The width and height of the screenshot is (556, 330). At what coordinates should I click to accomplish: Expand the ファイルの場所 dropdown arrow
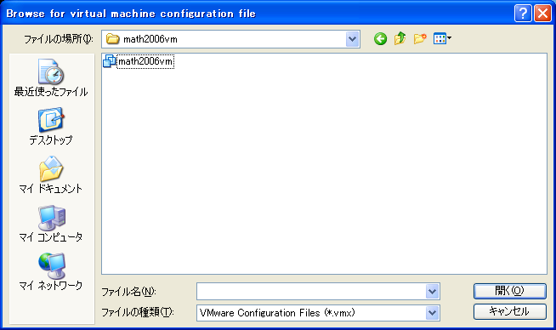353,39
